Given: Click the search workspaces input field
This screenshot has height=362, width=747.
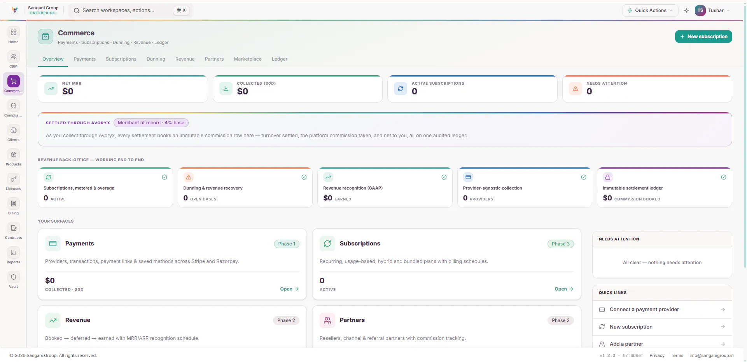Looking at the screenshot, I should (x=130, y=10).
